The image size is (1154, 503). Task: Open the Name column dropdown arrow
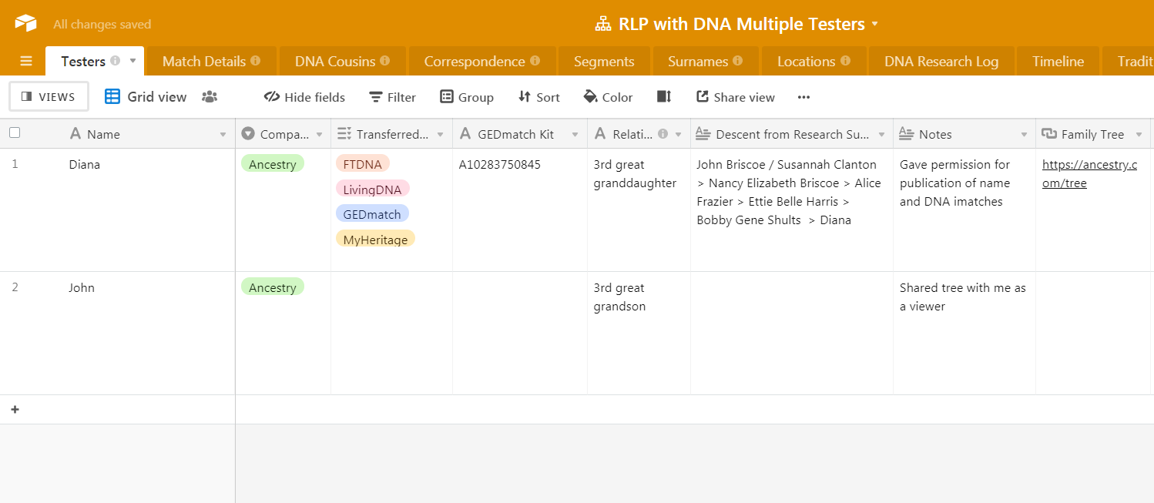click(223, 135)
